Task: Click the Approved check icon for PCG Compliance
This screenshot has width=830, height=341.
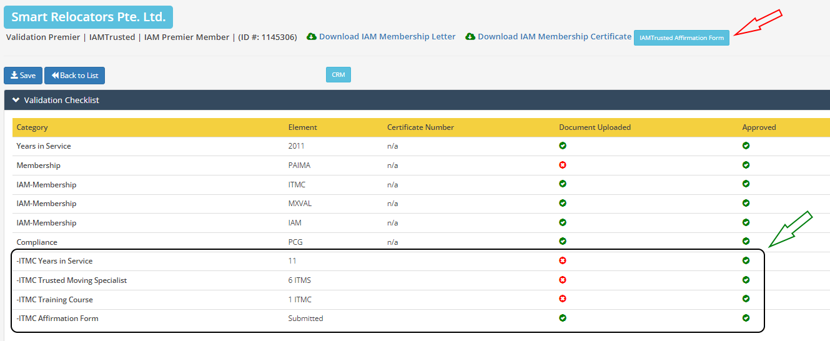Action: [746, 241]
